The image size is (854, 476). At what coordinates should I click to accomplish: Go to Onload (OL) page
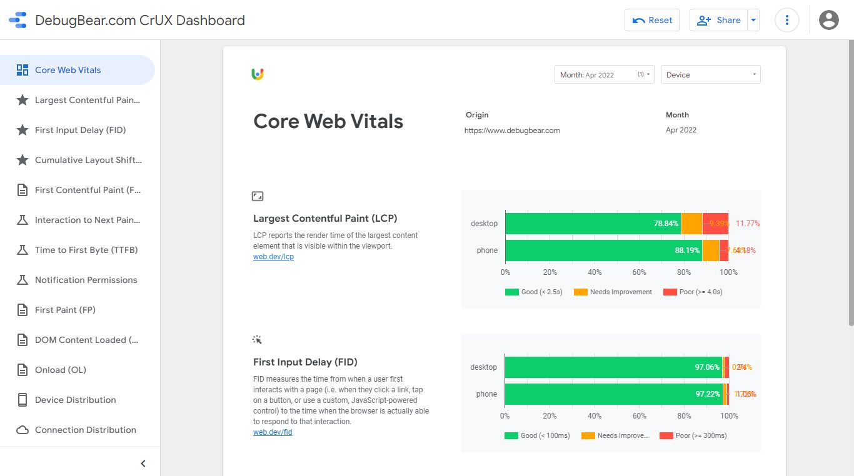pos(78,370)
